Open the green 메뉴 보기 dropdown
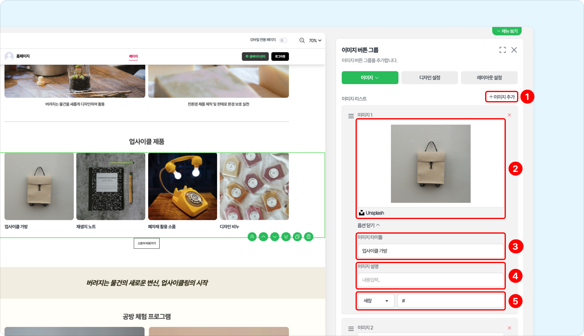 (x=507, y=31)
